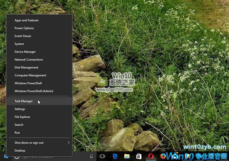Open Network Connections
Viewport: 229px width, 161px height.
click(29, 60)
